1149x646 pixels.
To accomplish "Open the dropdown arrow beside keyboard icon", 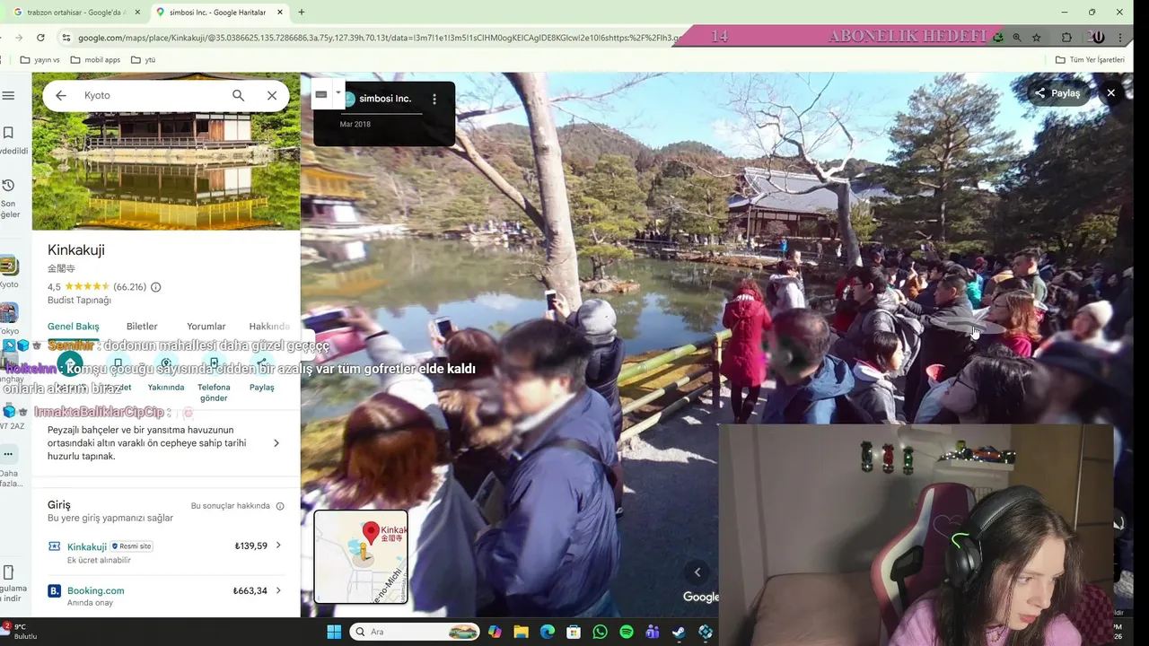I will [x=338, y=92].
